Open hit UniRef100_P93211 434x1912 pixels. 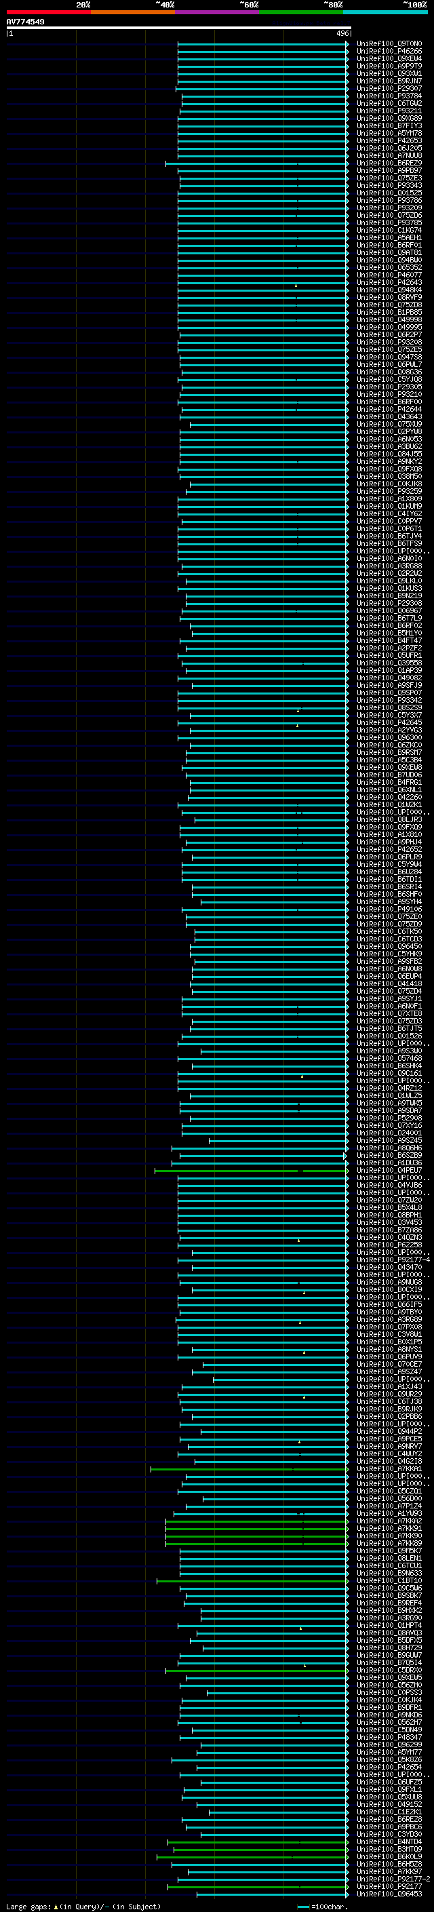(389, 111)
